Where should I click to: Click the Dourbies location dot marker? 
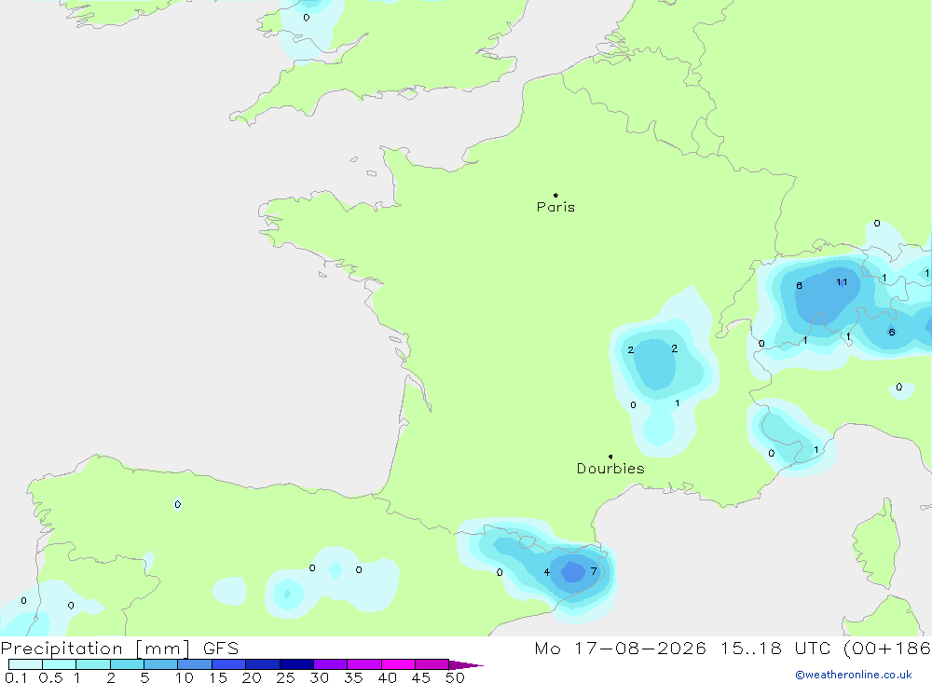coord(610,457)
